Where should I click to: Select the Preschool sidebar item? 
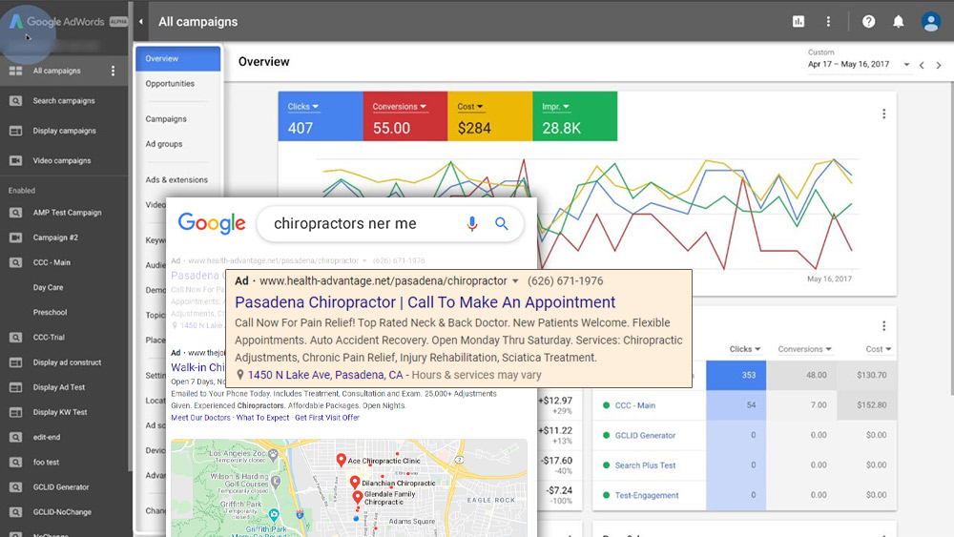pyautogui.click(x=50, y=313)
